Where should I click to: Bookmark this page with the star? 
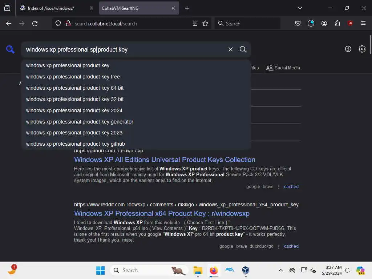click(205, 23)
